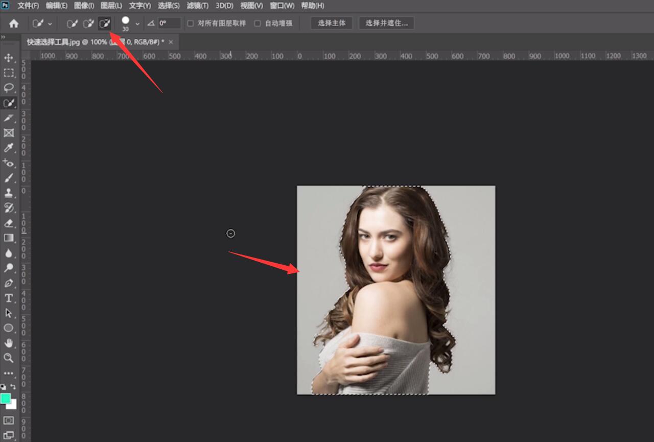Enable 自动增强 checkbox
Viewport: 654px width, 442px height.
coord(258,24)
